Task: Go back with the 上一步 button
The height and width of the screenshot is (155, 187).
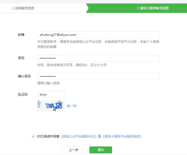Action: click(x=74, y=150)
